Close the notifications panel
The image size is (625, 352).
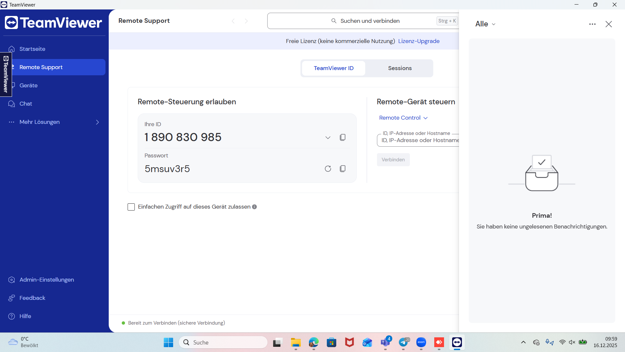(608, 24)
